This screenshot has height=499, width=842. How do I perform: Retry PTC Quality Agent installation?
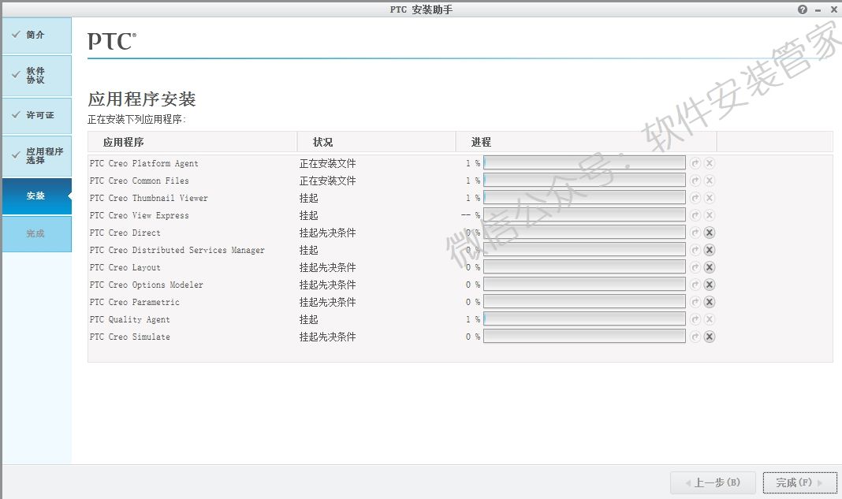pyautogui.click(x=695, y=318)
